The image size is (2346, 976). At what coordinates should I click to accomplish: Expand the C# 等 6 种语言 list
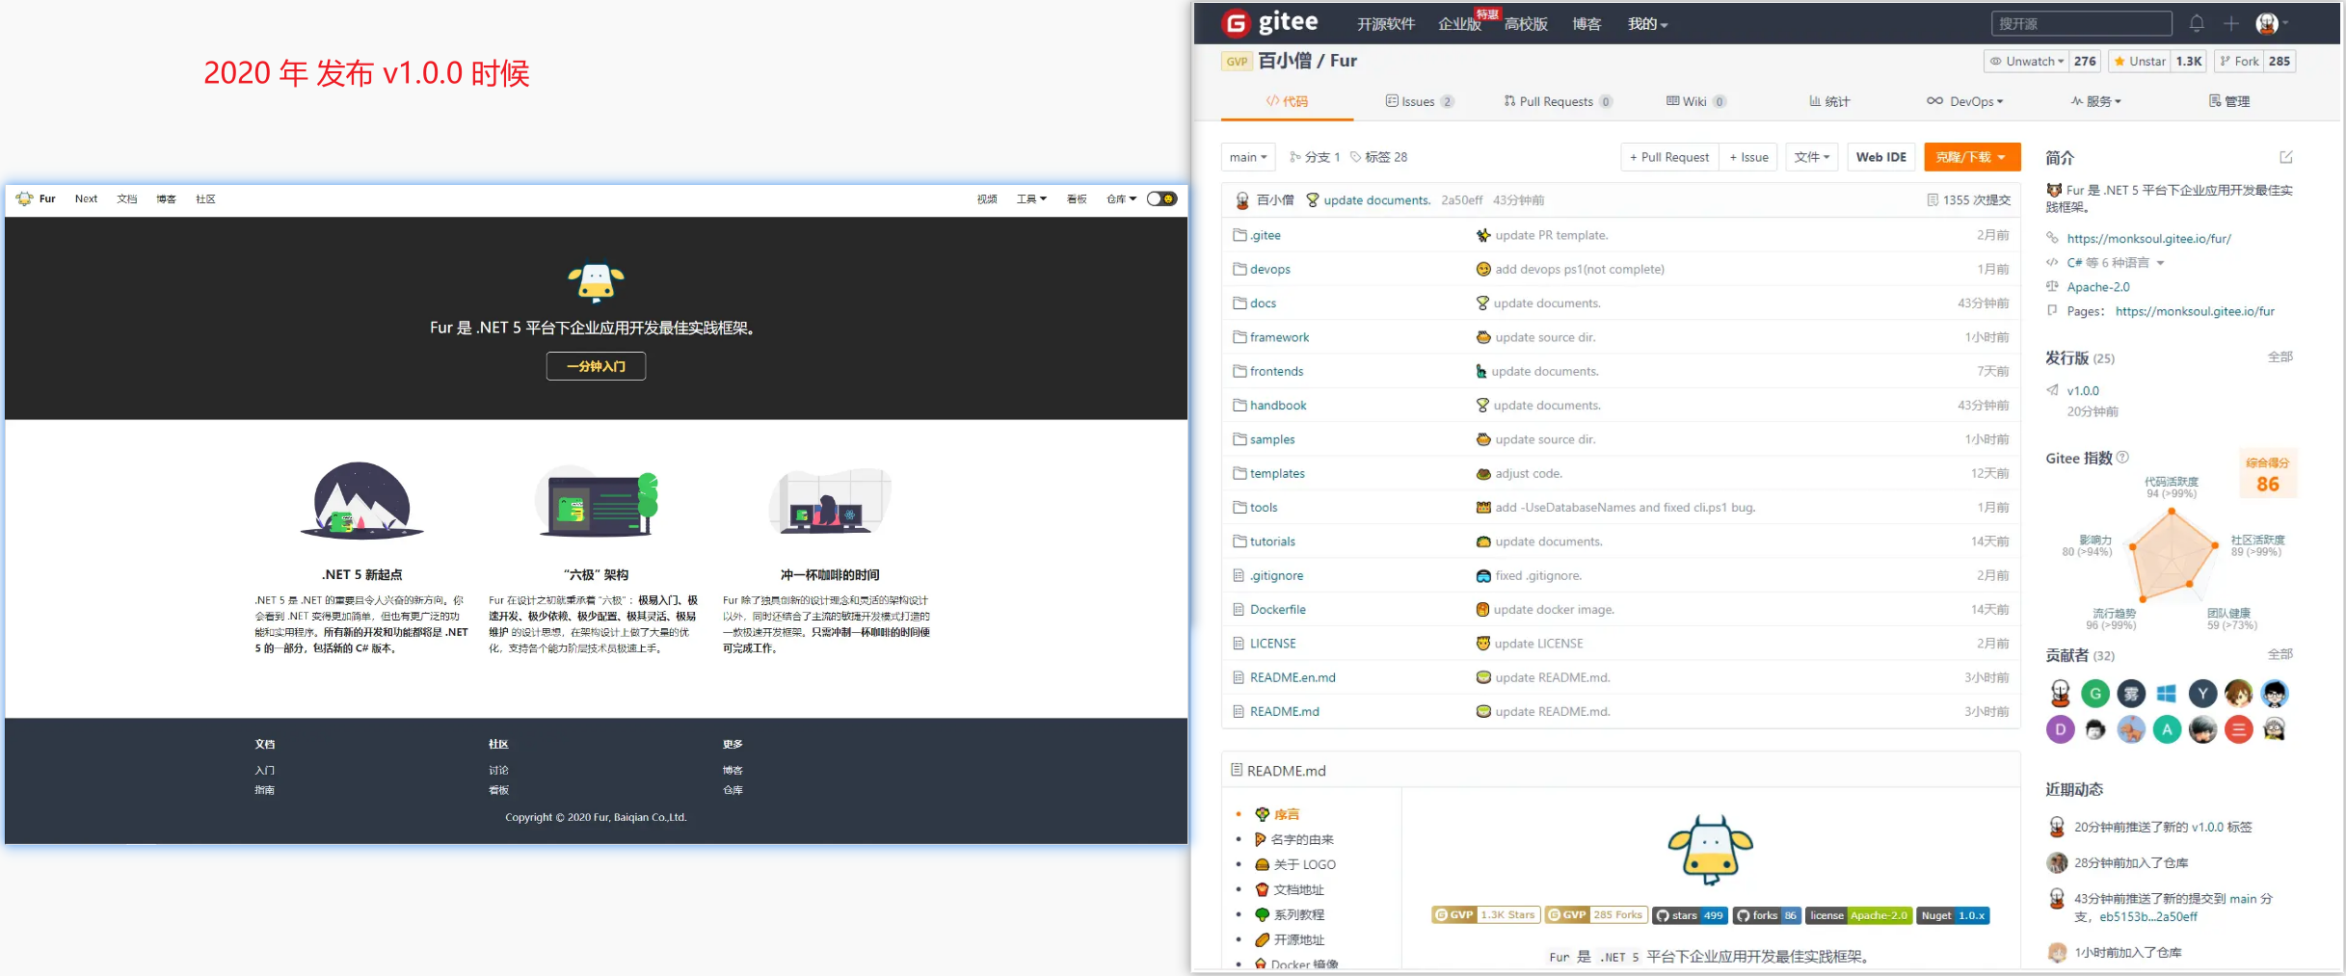(2116, 262)
